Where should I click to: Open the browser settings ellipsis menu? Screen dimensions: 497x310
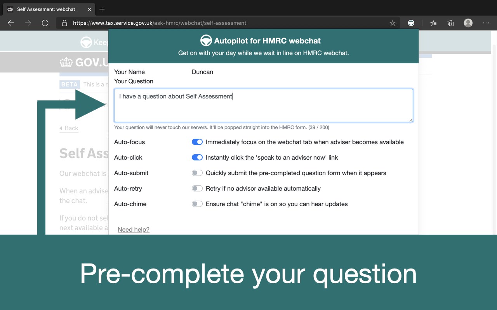486,23
